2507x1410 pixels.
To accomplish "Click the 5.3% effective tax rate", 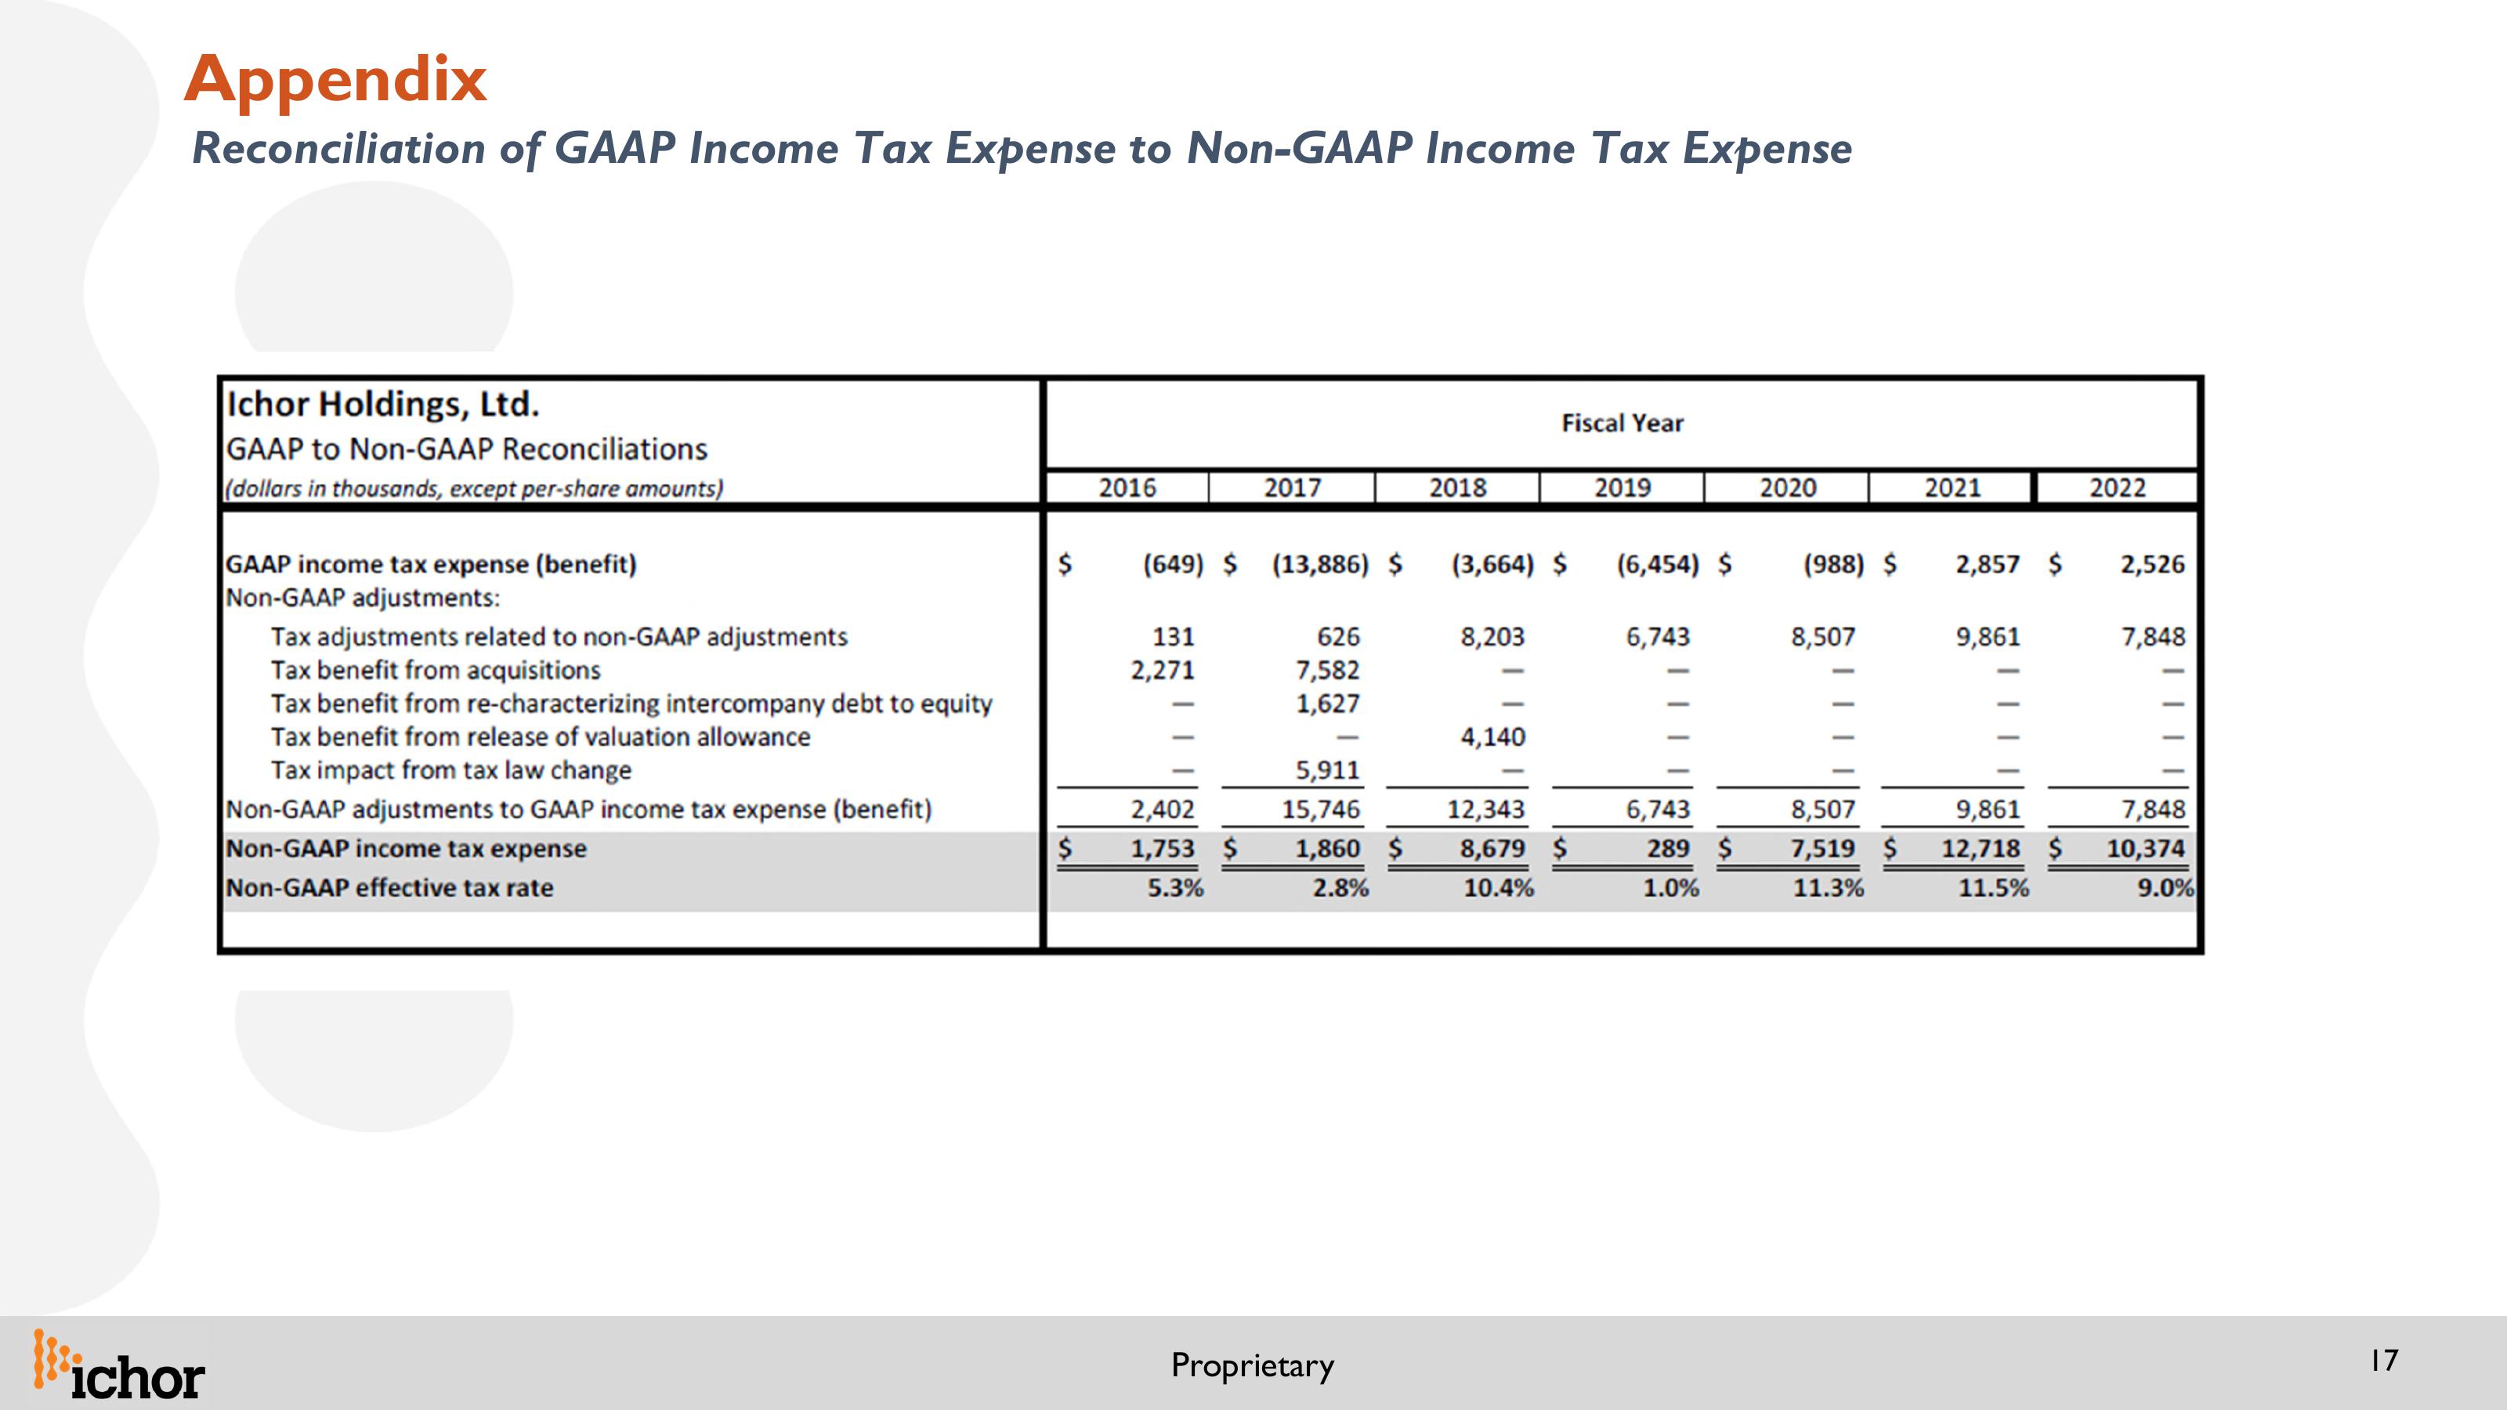I will pos(1176,888).
